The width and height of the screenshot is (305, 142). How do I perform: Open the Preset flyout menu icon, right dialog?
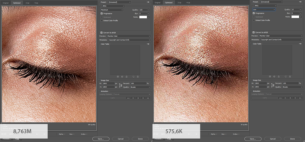click(x=300, y=2)
